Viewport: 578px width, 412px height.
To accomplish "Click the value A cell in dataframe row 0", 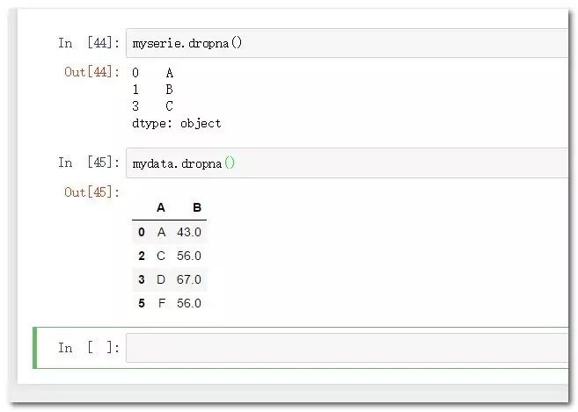I will pos(161,232).
